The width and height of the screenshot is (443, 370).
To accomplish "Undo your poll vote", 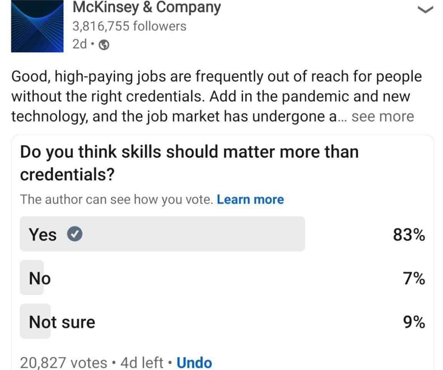I will pyautogui.click(x=194, y=363).
